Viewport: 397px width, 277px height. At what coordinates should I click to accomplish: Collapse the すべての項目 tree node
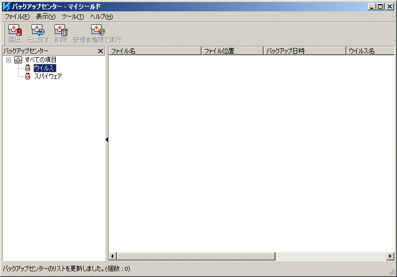[9, 60]
